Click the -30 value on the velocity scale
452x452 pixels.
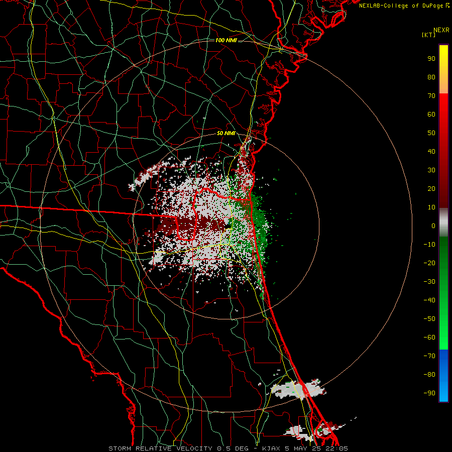(x=429, y=282)
